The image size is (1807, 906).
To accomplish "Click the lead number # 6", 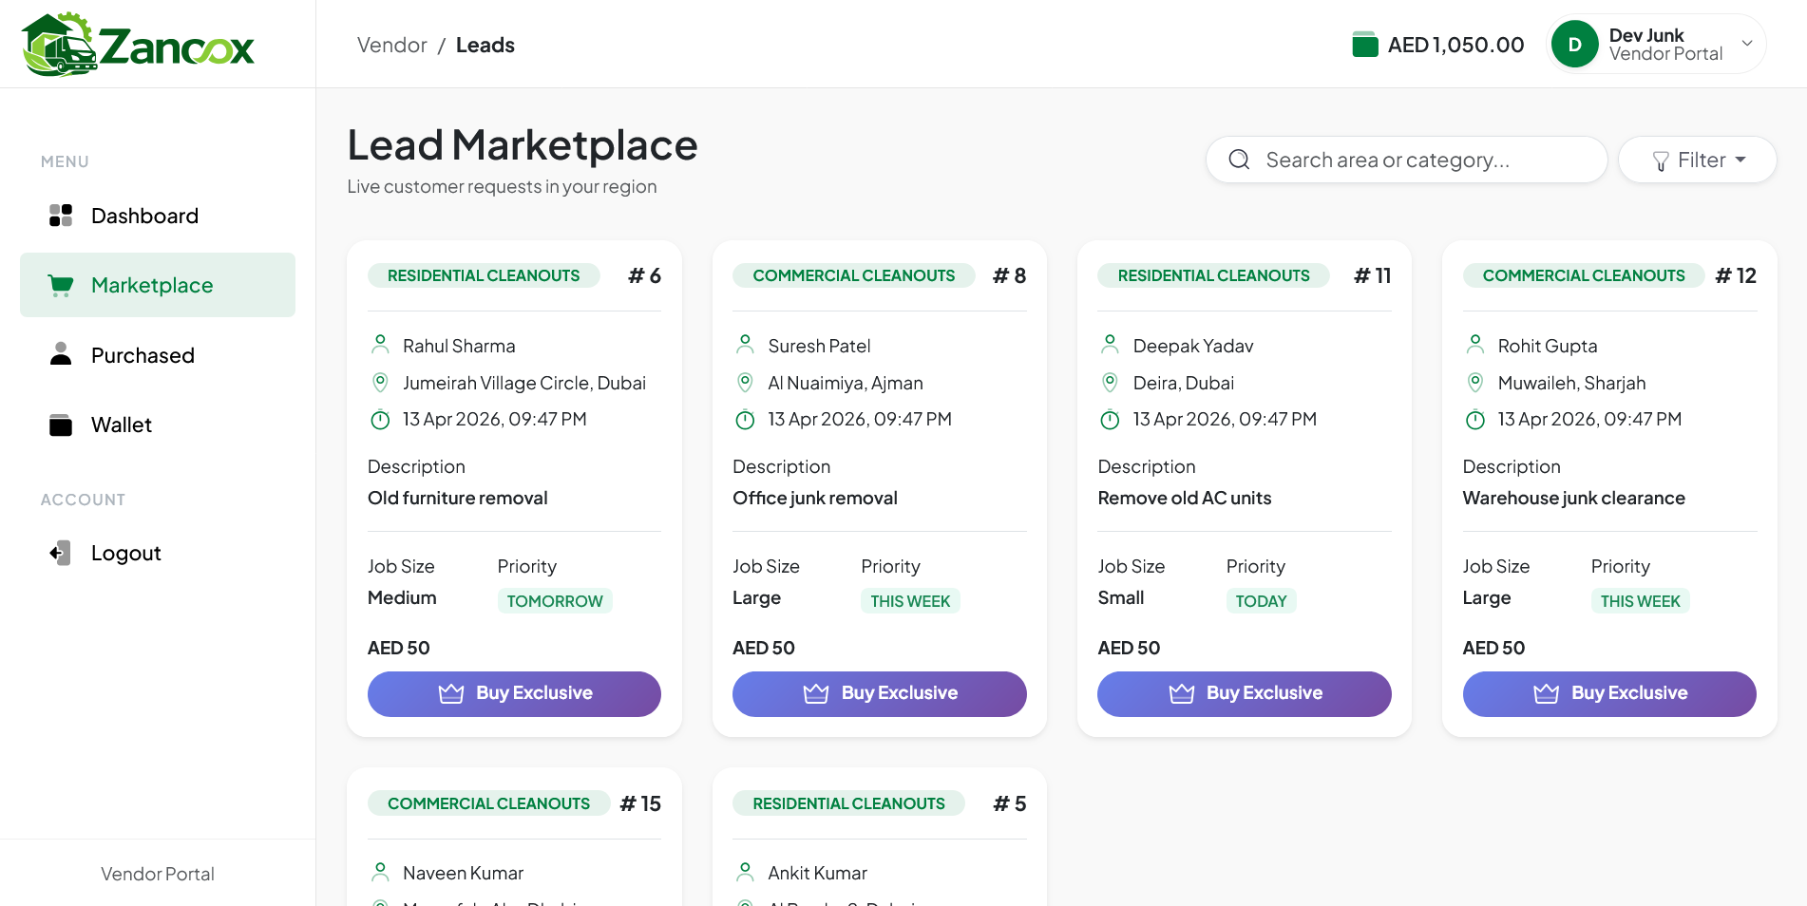I will pyautogui.click(x=644, y=275).
